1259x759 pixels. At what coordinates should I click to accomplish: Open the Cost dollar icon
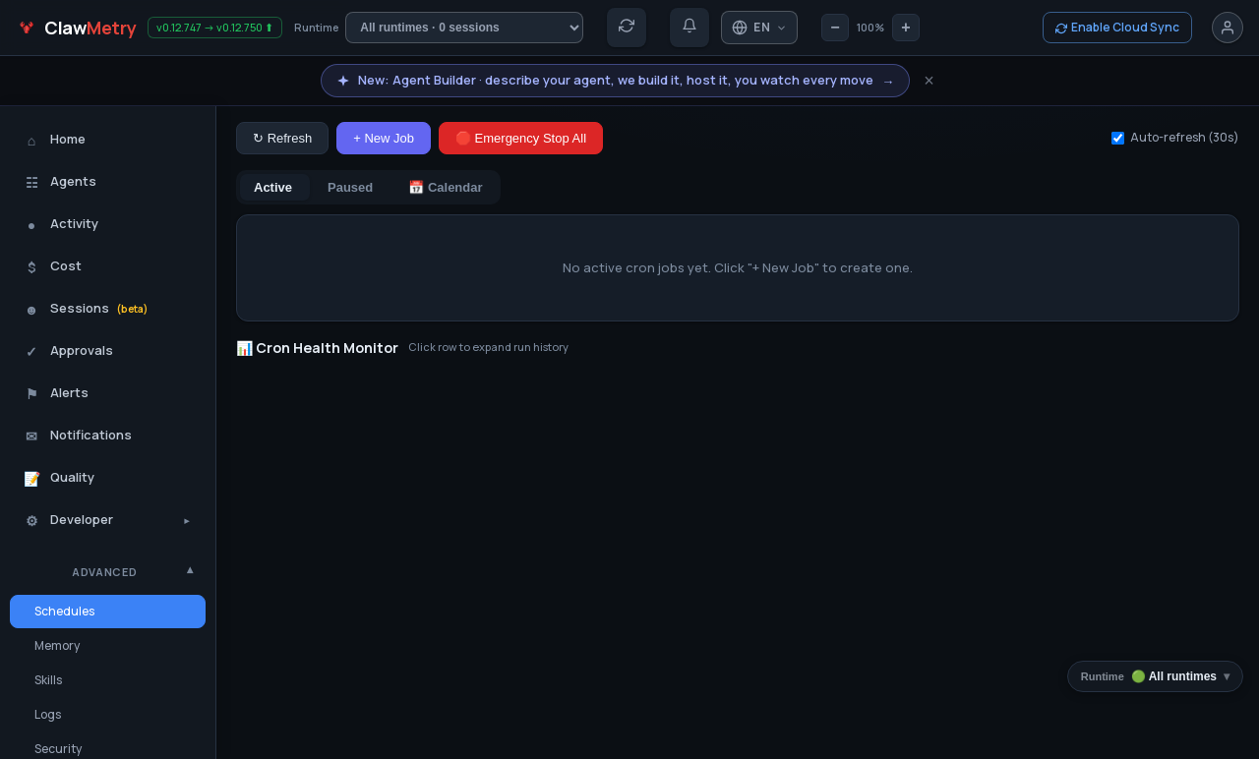[31, 266]
